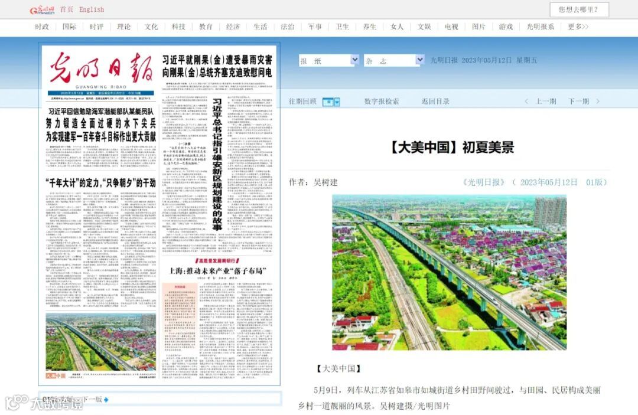The width and height of the screenshot is (638, 415).
Task: Open the 杂志 magazine dropdown
Action: tap(394, 61)
